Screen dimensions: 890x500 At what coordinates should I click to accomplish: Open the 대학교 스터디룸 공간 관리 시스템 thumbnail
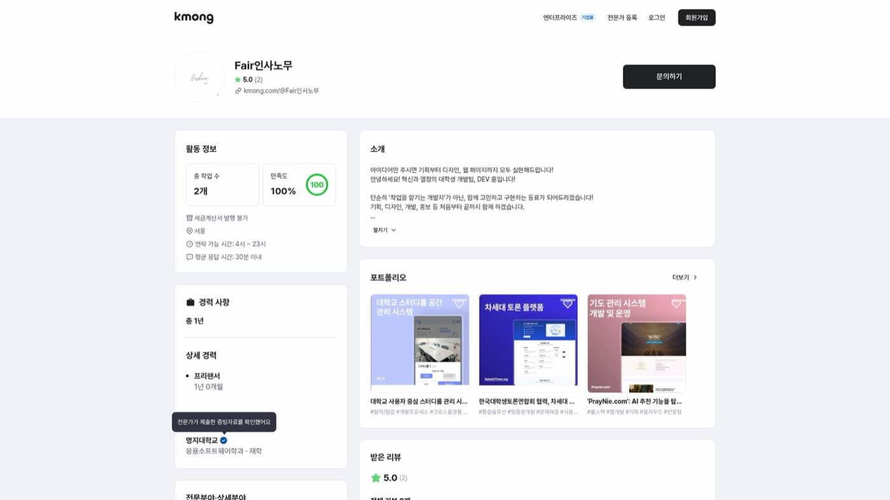tap(420, 343)
